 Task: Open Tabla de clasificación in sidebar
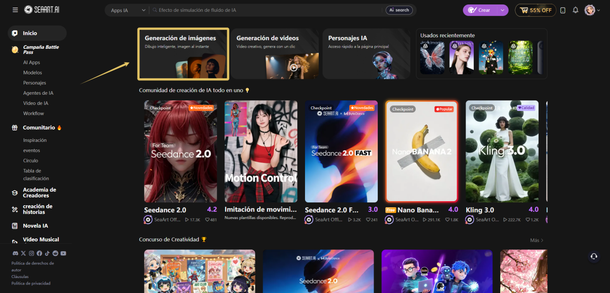(x=36, y=175)
